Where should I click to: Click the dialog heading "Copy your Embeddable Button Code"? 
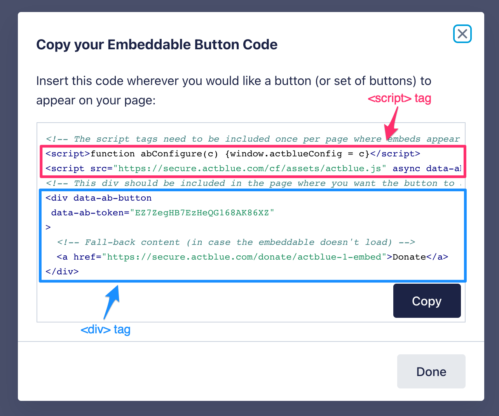157,45
